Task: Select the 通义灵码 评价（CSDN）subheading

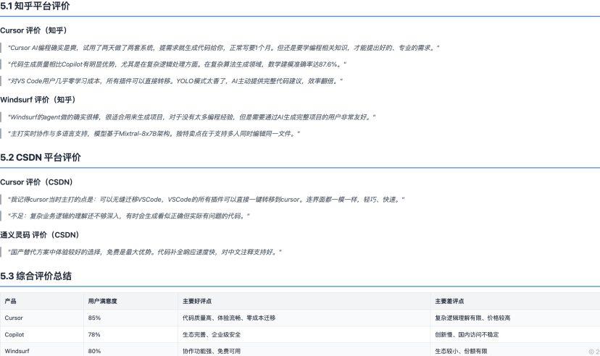Action: [x=40, y=234]
